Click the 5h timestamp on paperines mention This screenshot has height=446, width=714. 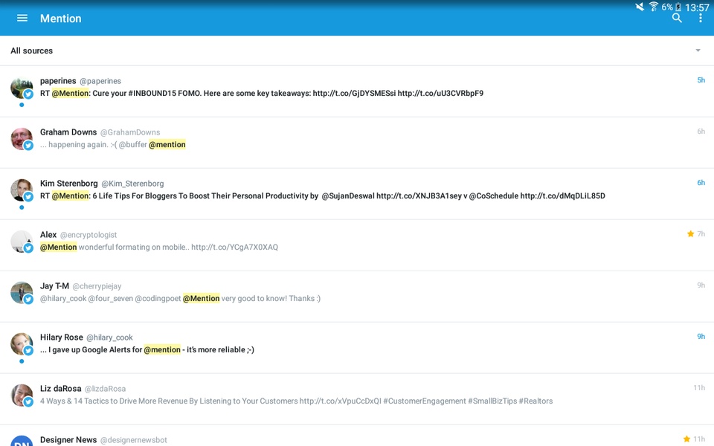[x=701, y=80]
